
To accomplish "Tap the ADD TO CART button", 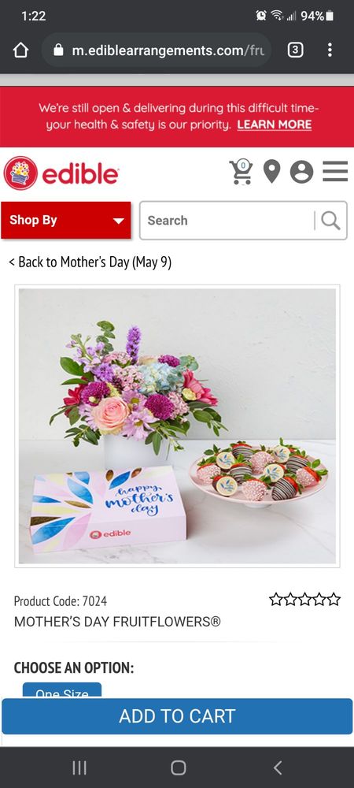I will pos(177,716).
